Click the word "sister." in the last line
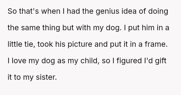The height and width of the screenshot is (95, 181). pos(46,77)
